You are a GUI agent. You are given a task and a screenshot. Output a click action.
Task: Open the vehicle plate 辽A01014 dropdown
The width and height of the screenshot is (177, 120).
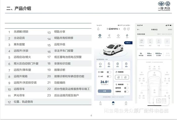(x=113, y=29)
